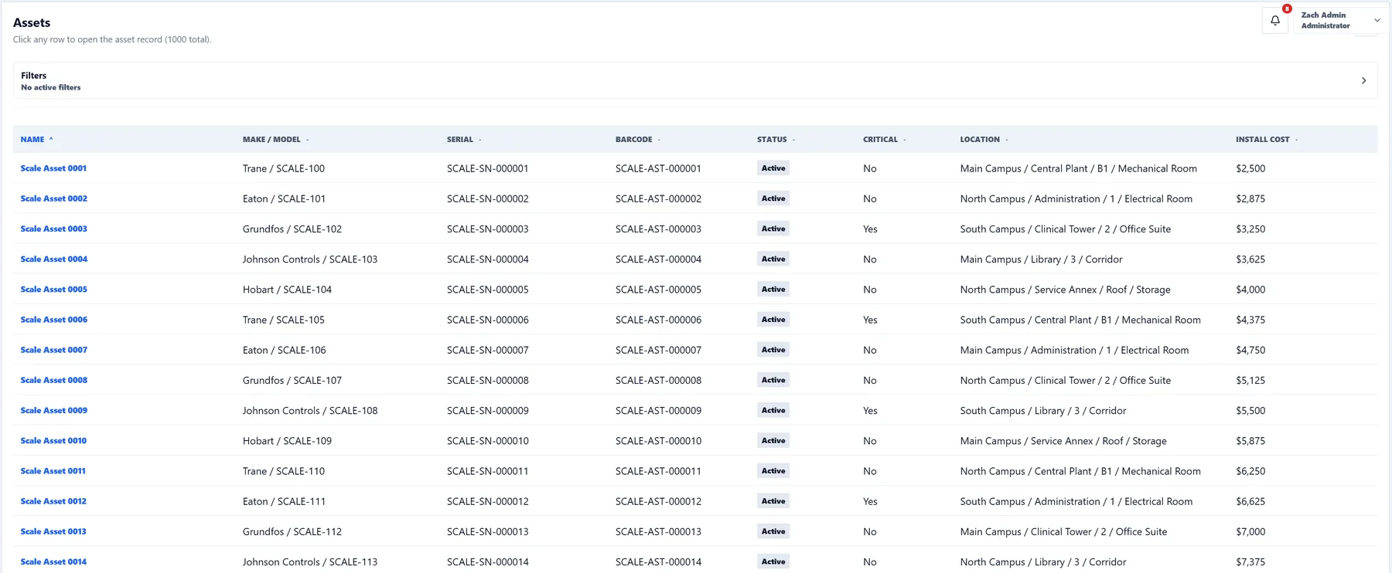Sort by the Name column
Image resolution: width=1392 pixels, height=573 pixels.
[x=36, y=140]
